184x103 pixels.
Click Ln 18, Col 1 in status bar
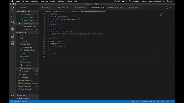tap(134, 102)
